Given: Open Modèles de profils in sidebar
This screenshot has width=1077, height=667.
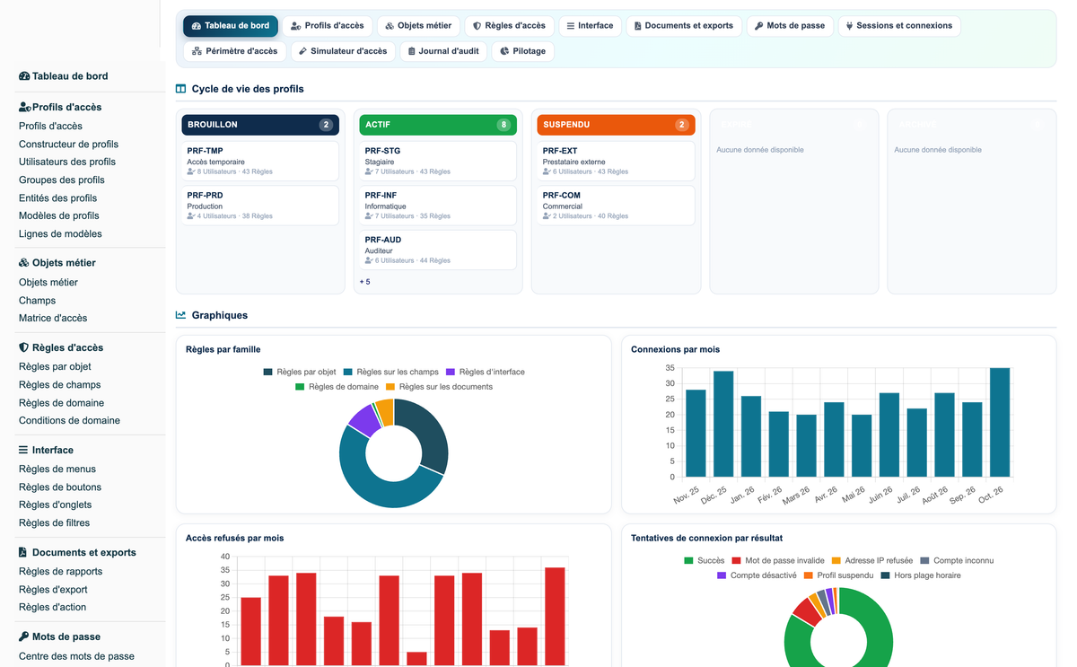Looking at the screenshot, I should click(x=59, y=216).
